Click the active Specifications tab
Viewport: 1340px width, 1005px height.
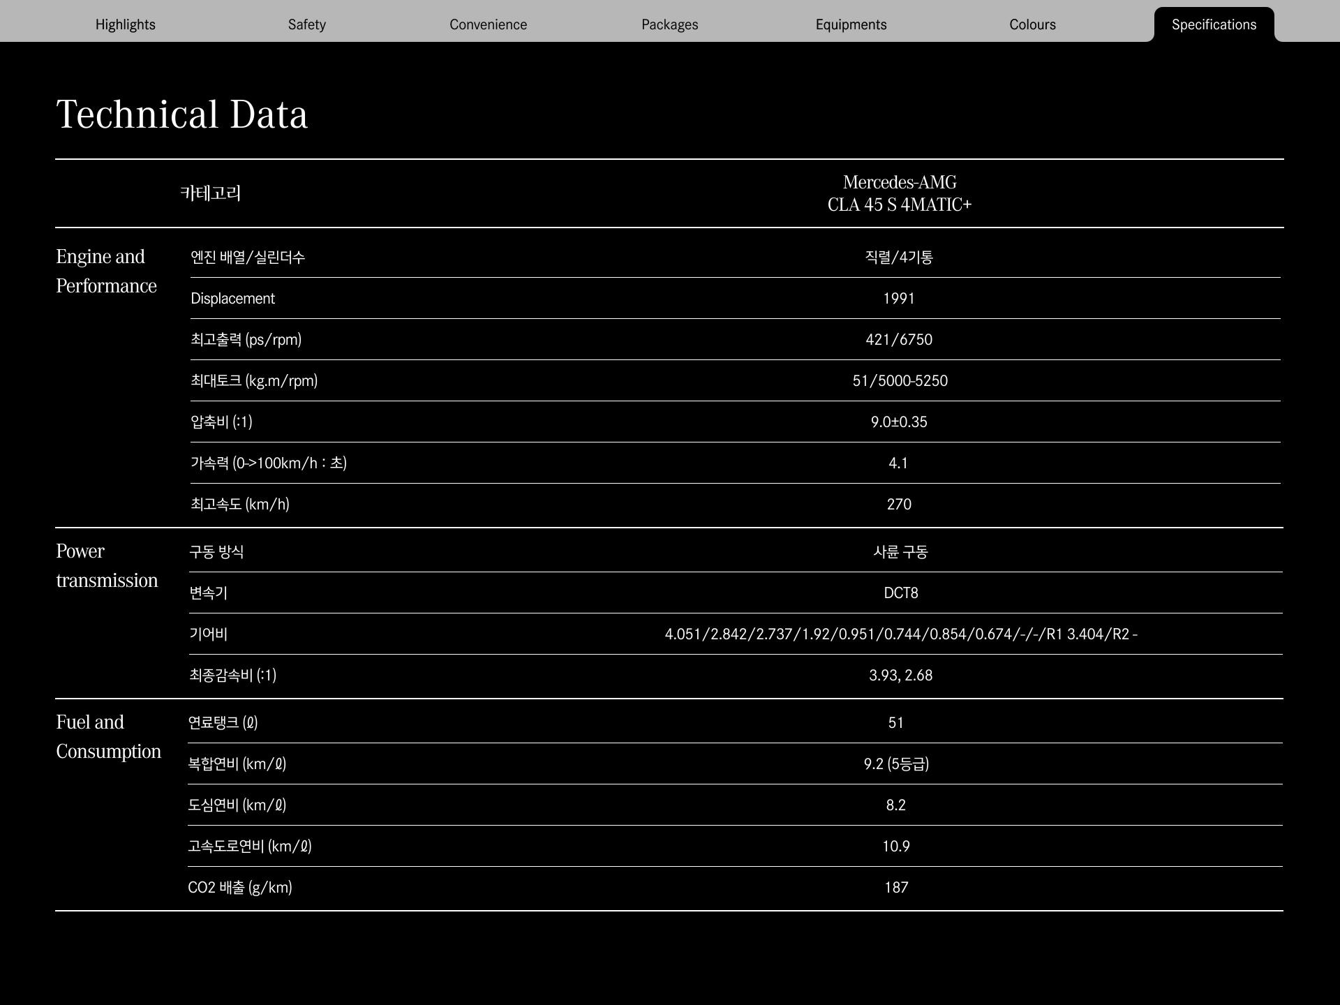[x=1214, y=24]
